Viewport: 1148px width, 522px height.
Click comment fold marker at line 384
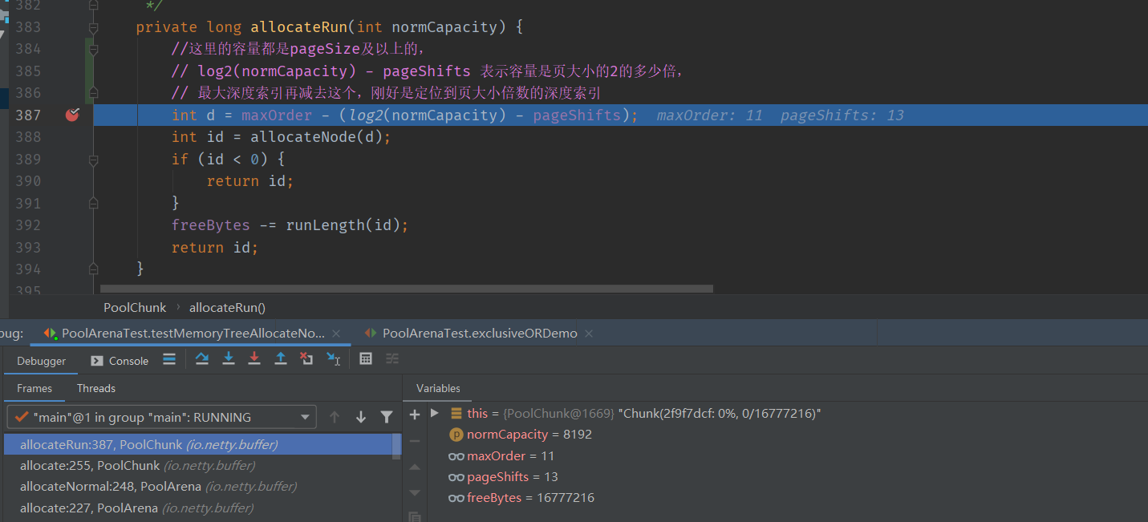click(94, 50)
